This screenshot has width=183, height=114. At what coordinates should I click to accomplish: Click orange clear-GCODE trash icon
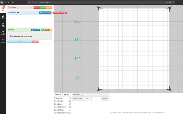click(50, 30)
